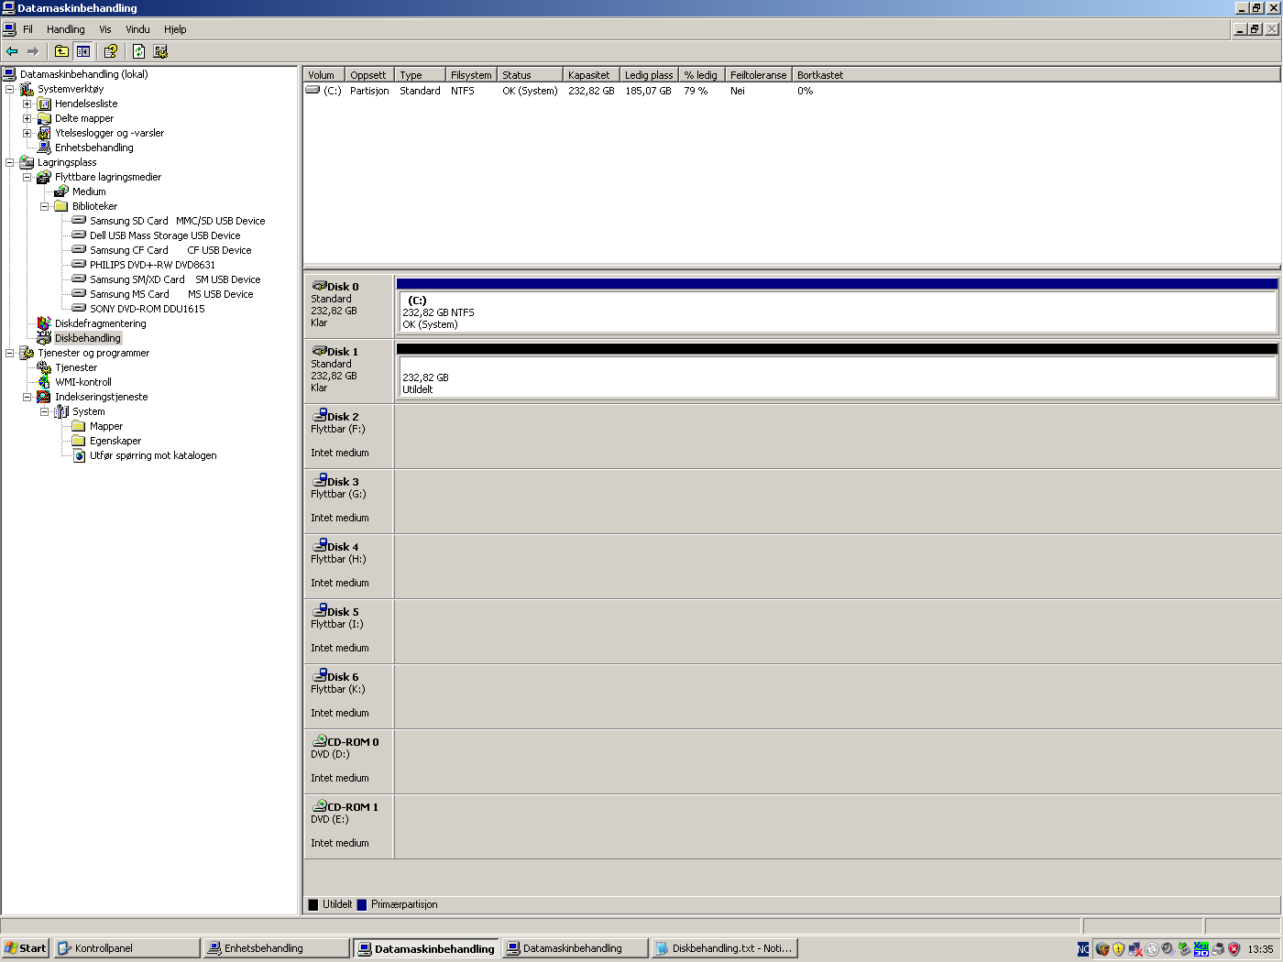Select the Hendelsesliste icon in the tree
The height and width of the screenshot is (962, 1283).
click(44, 104)
